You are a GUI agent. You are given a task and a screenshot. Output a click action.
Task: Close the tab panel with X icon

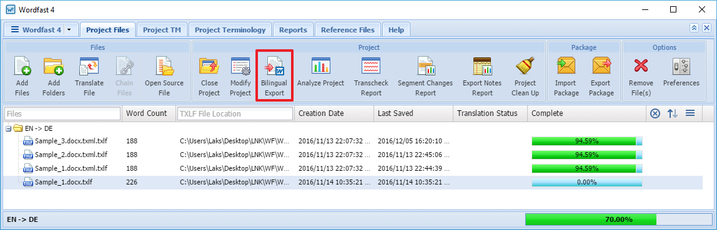click(706, 28)
